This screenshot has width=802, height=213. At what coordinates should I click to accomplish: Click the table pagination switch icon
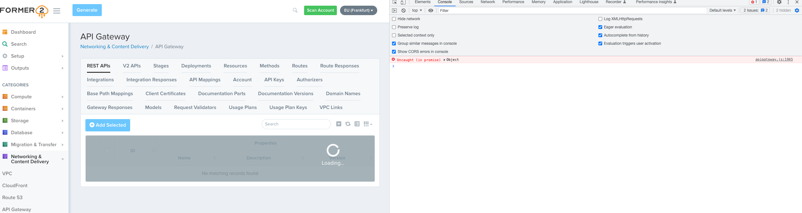tap(339, 124)
